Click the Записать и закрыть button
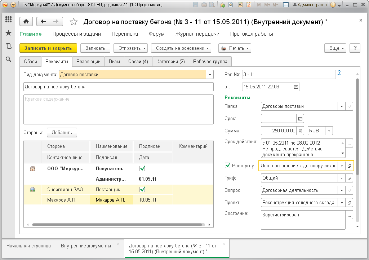The width and height of the screenshot is (369, 260). tap(48, 48)
